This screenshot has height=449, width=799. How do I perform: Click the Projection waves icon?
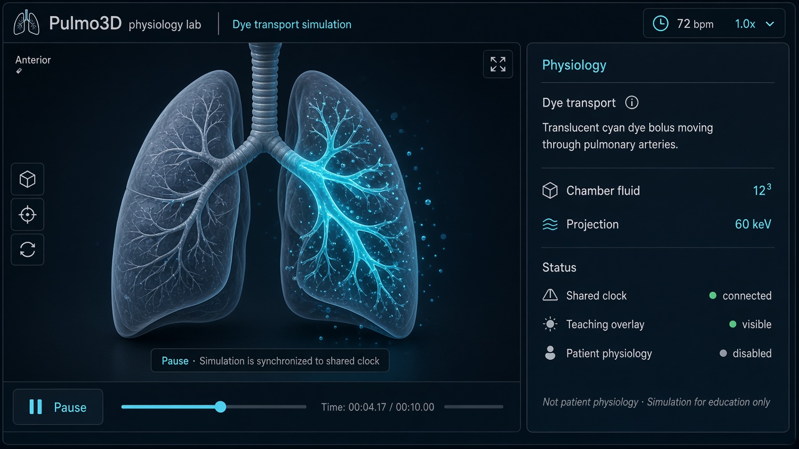coord(550,224)
